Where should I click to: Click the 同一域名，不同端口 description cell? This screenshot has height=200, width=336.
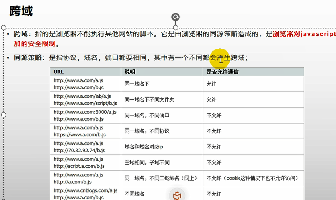point(147,116)
